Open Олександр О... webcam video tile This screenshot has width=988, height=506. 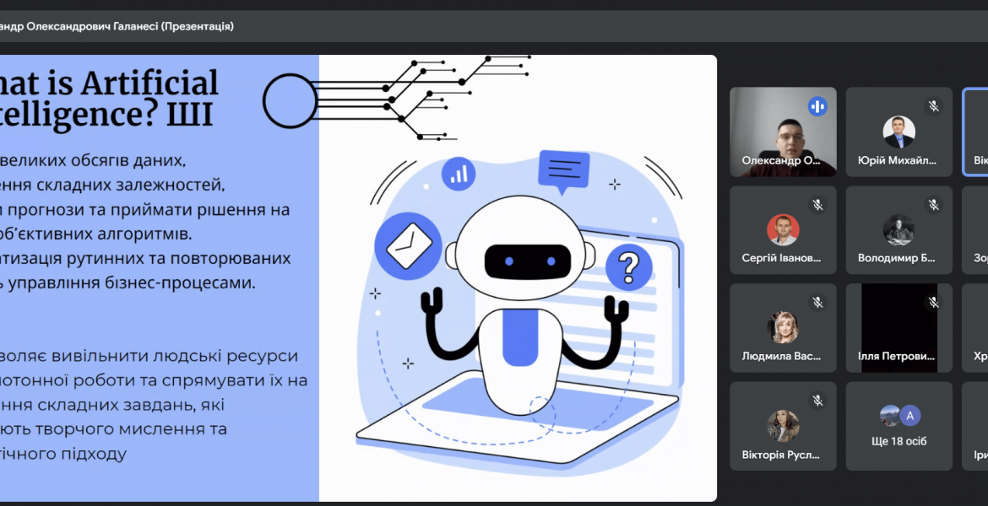coord(783,132)
